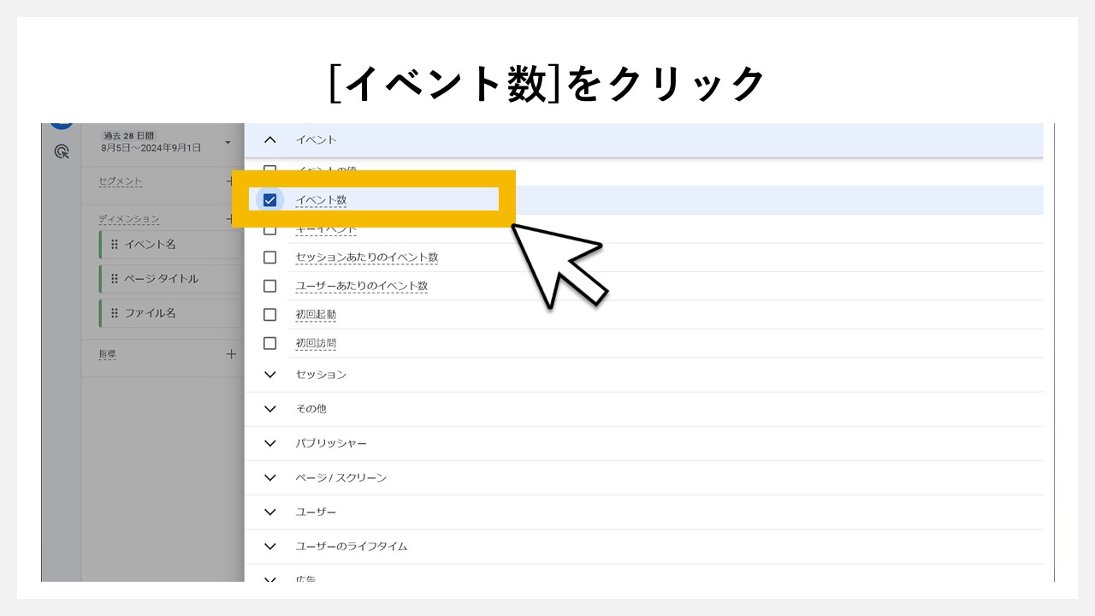Enable the 初回起動 metric checkbox

click(x=270, y=314)
